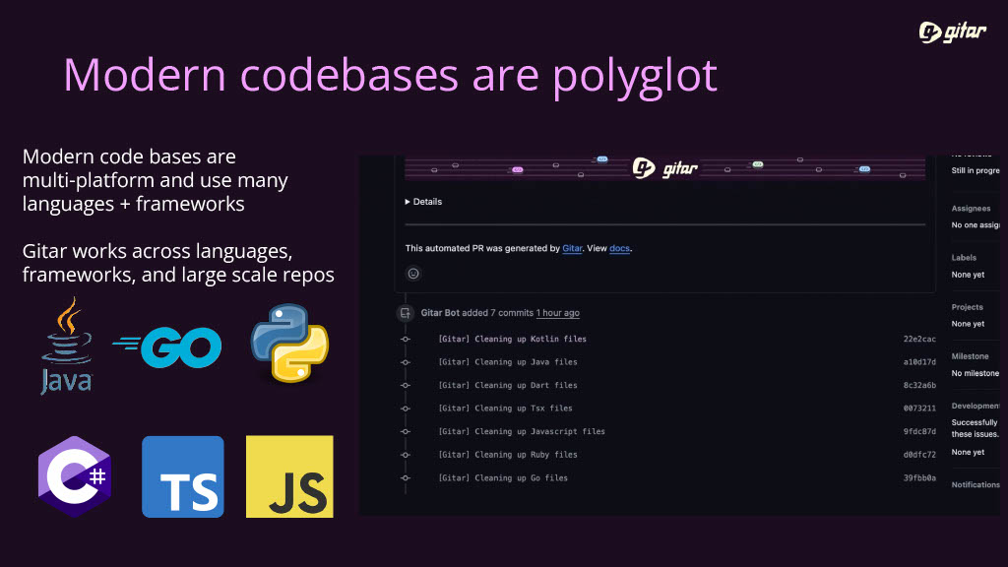The image size is (1008, 567).
Task: Click commit node icon for Dart files
Action: 405,385
